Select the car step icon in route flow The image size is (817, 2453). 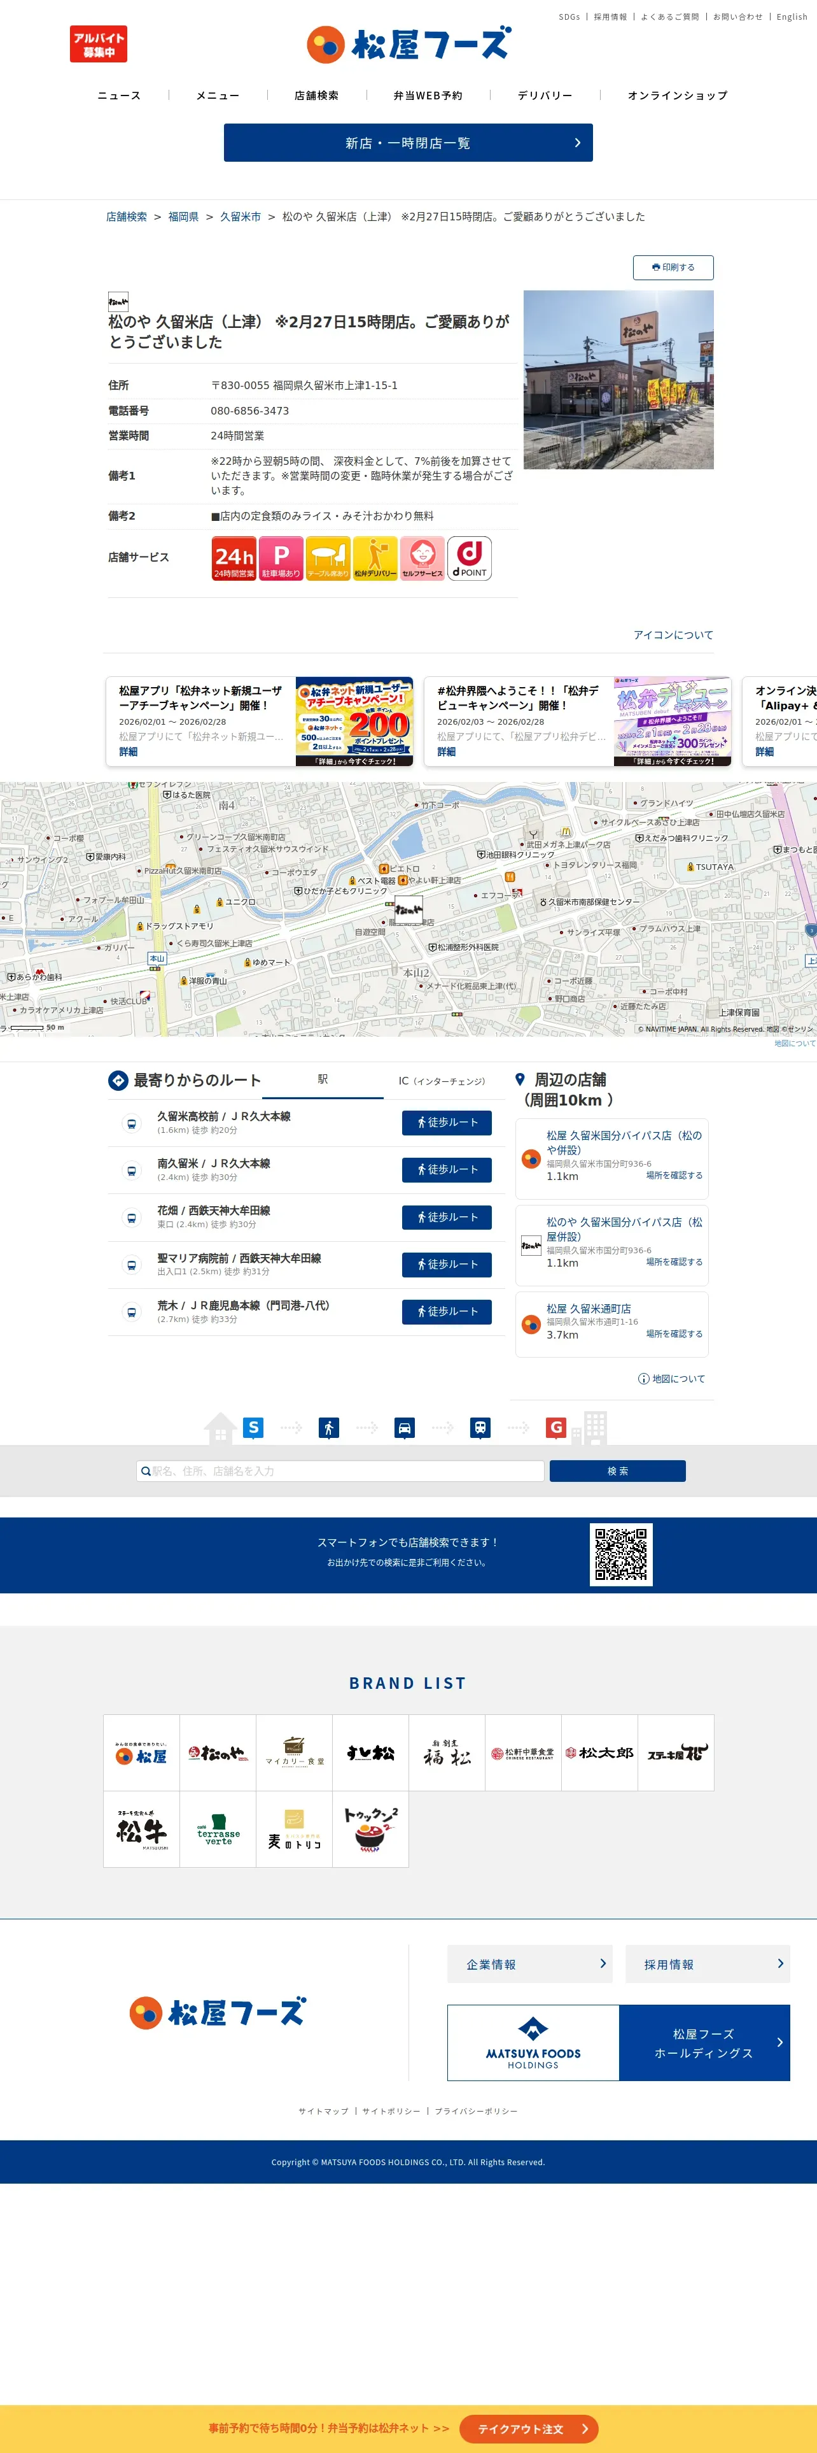(404, 1428)
